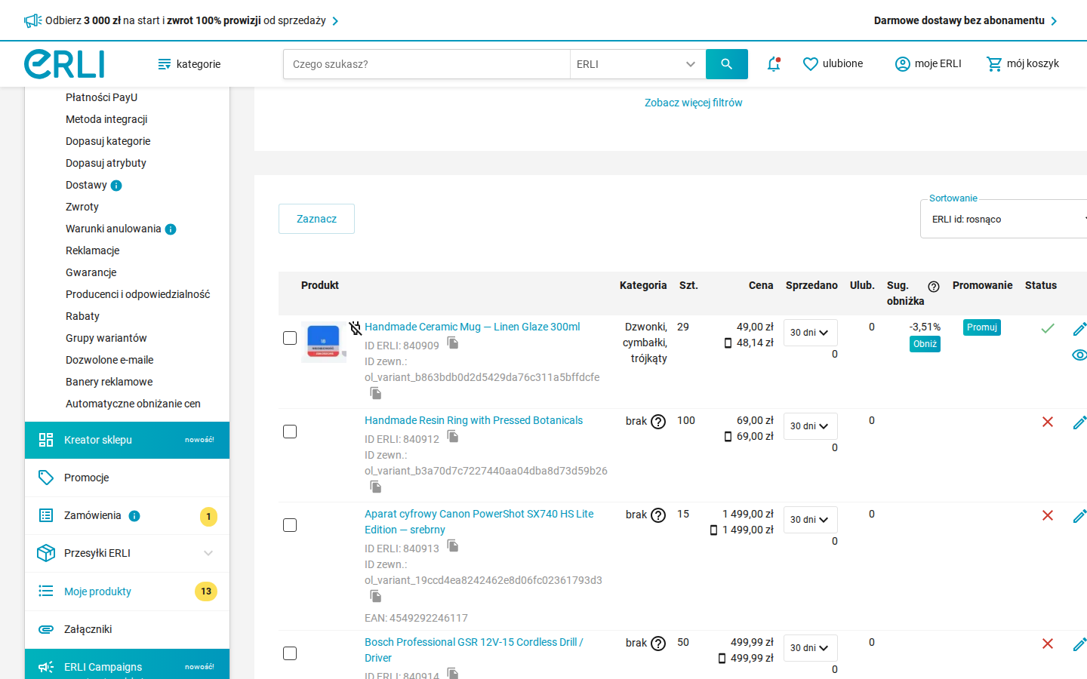Tick checkbox for Handmade Resin Ring
Viewport: 1087px width, 679px height.
point(290,432)
